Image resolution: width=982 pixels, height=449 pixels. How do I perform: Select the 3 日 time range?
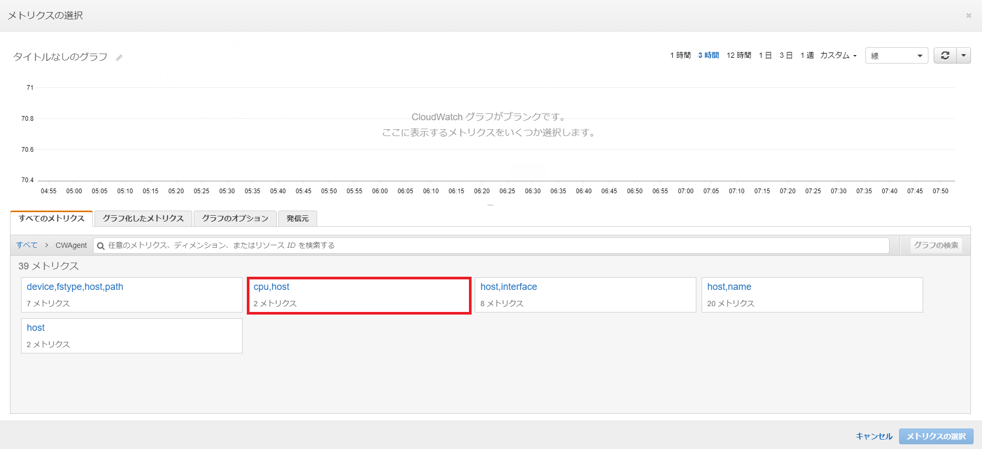click(786, 55)
